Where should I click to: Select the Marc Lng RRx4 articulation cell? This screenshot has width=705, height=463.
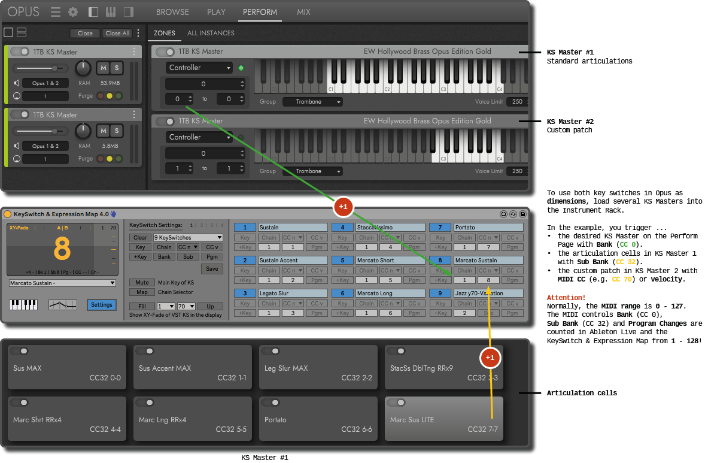click(x=193, y=419)
